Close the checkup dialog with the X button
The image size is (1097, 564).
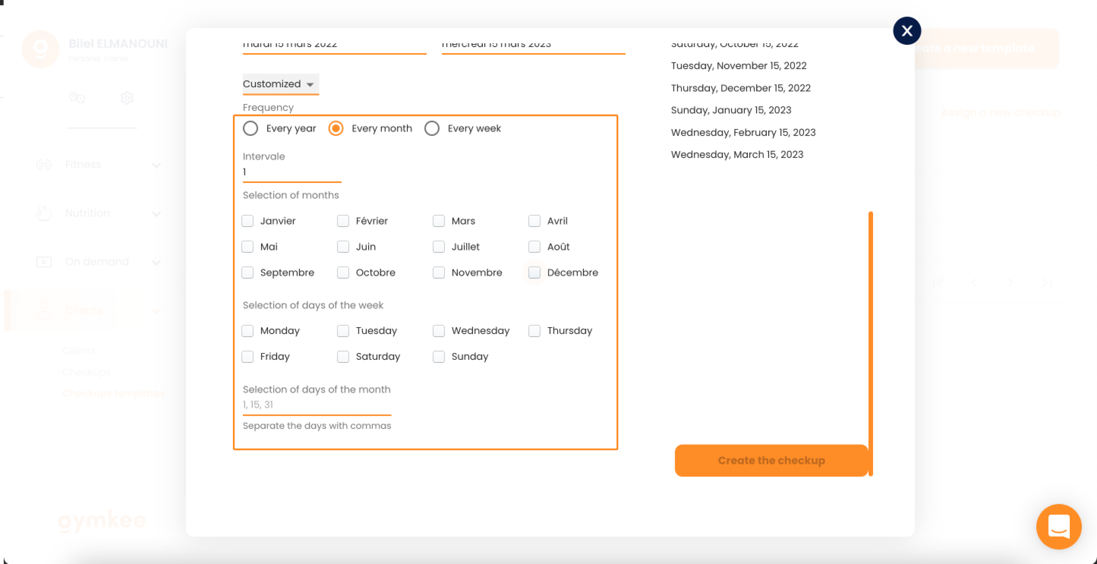click(907, 30)
